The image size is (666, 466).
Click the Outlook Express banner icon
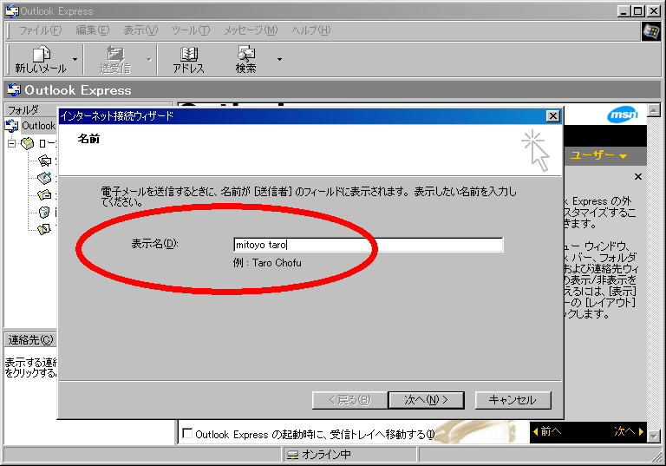[14, 89]
